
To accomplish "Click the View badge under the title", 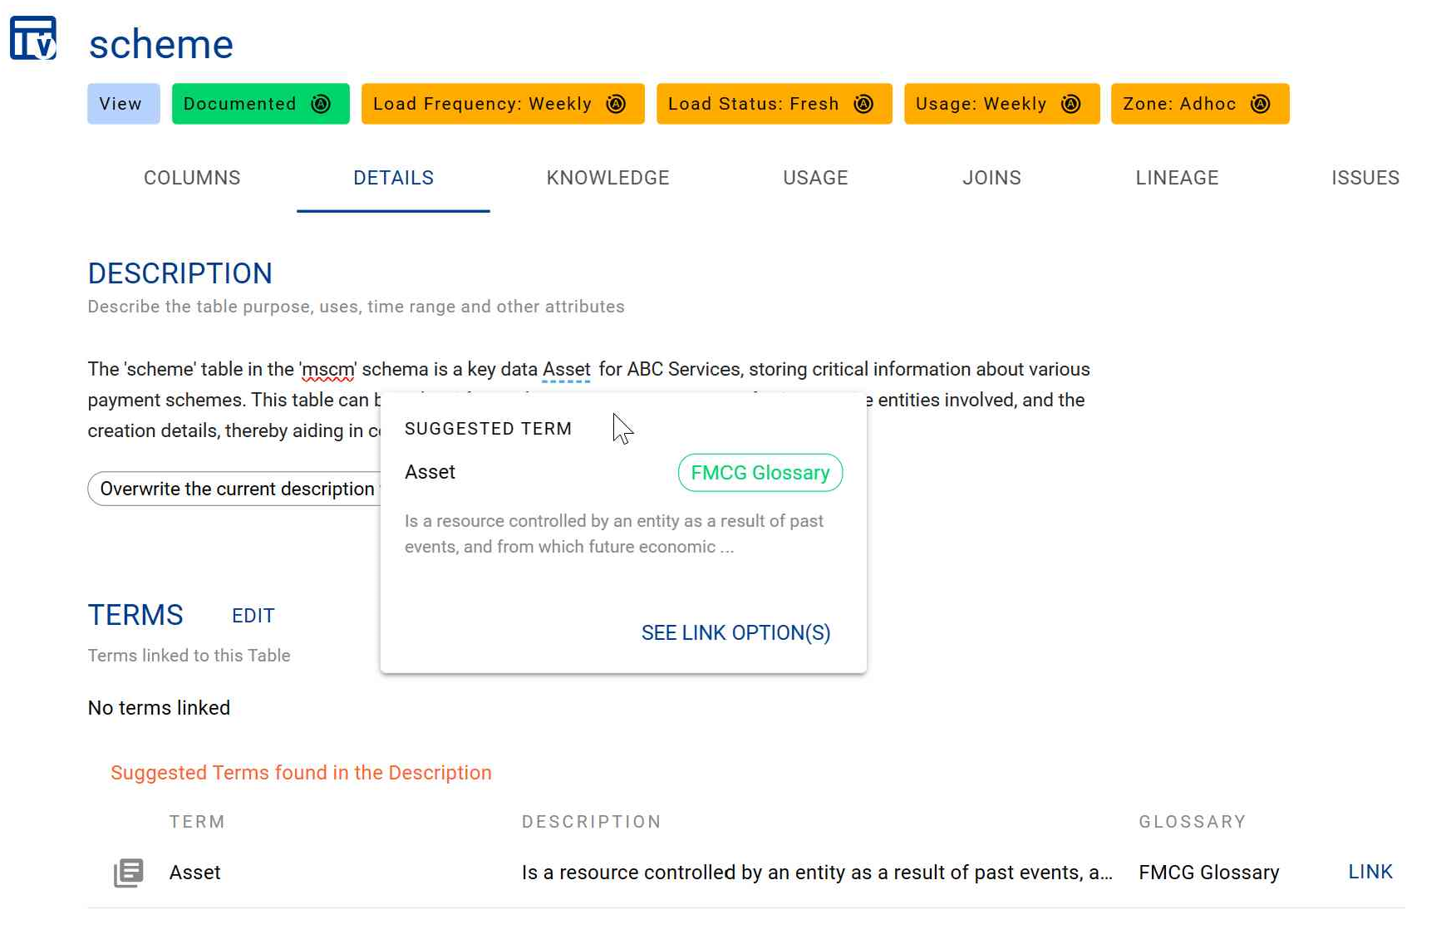I will [123, 104].
